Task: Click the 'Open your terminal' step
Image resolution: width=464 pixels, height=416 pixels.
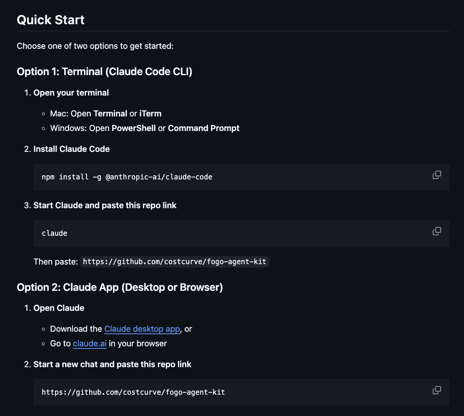Action: coord(71,93)
